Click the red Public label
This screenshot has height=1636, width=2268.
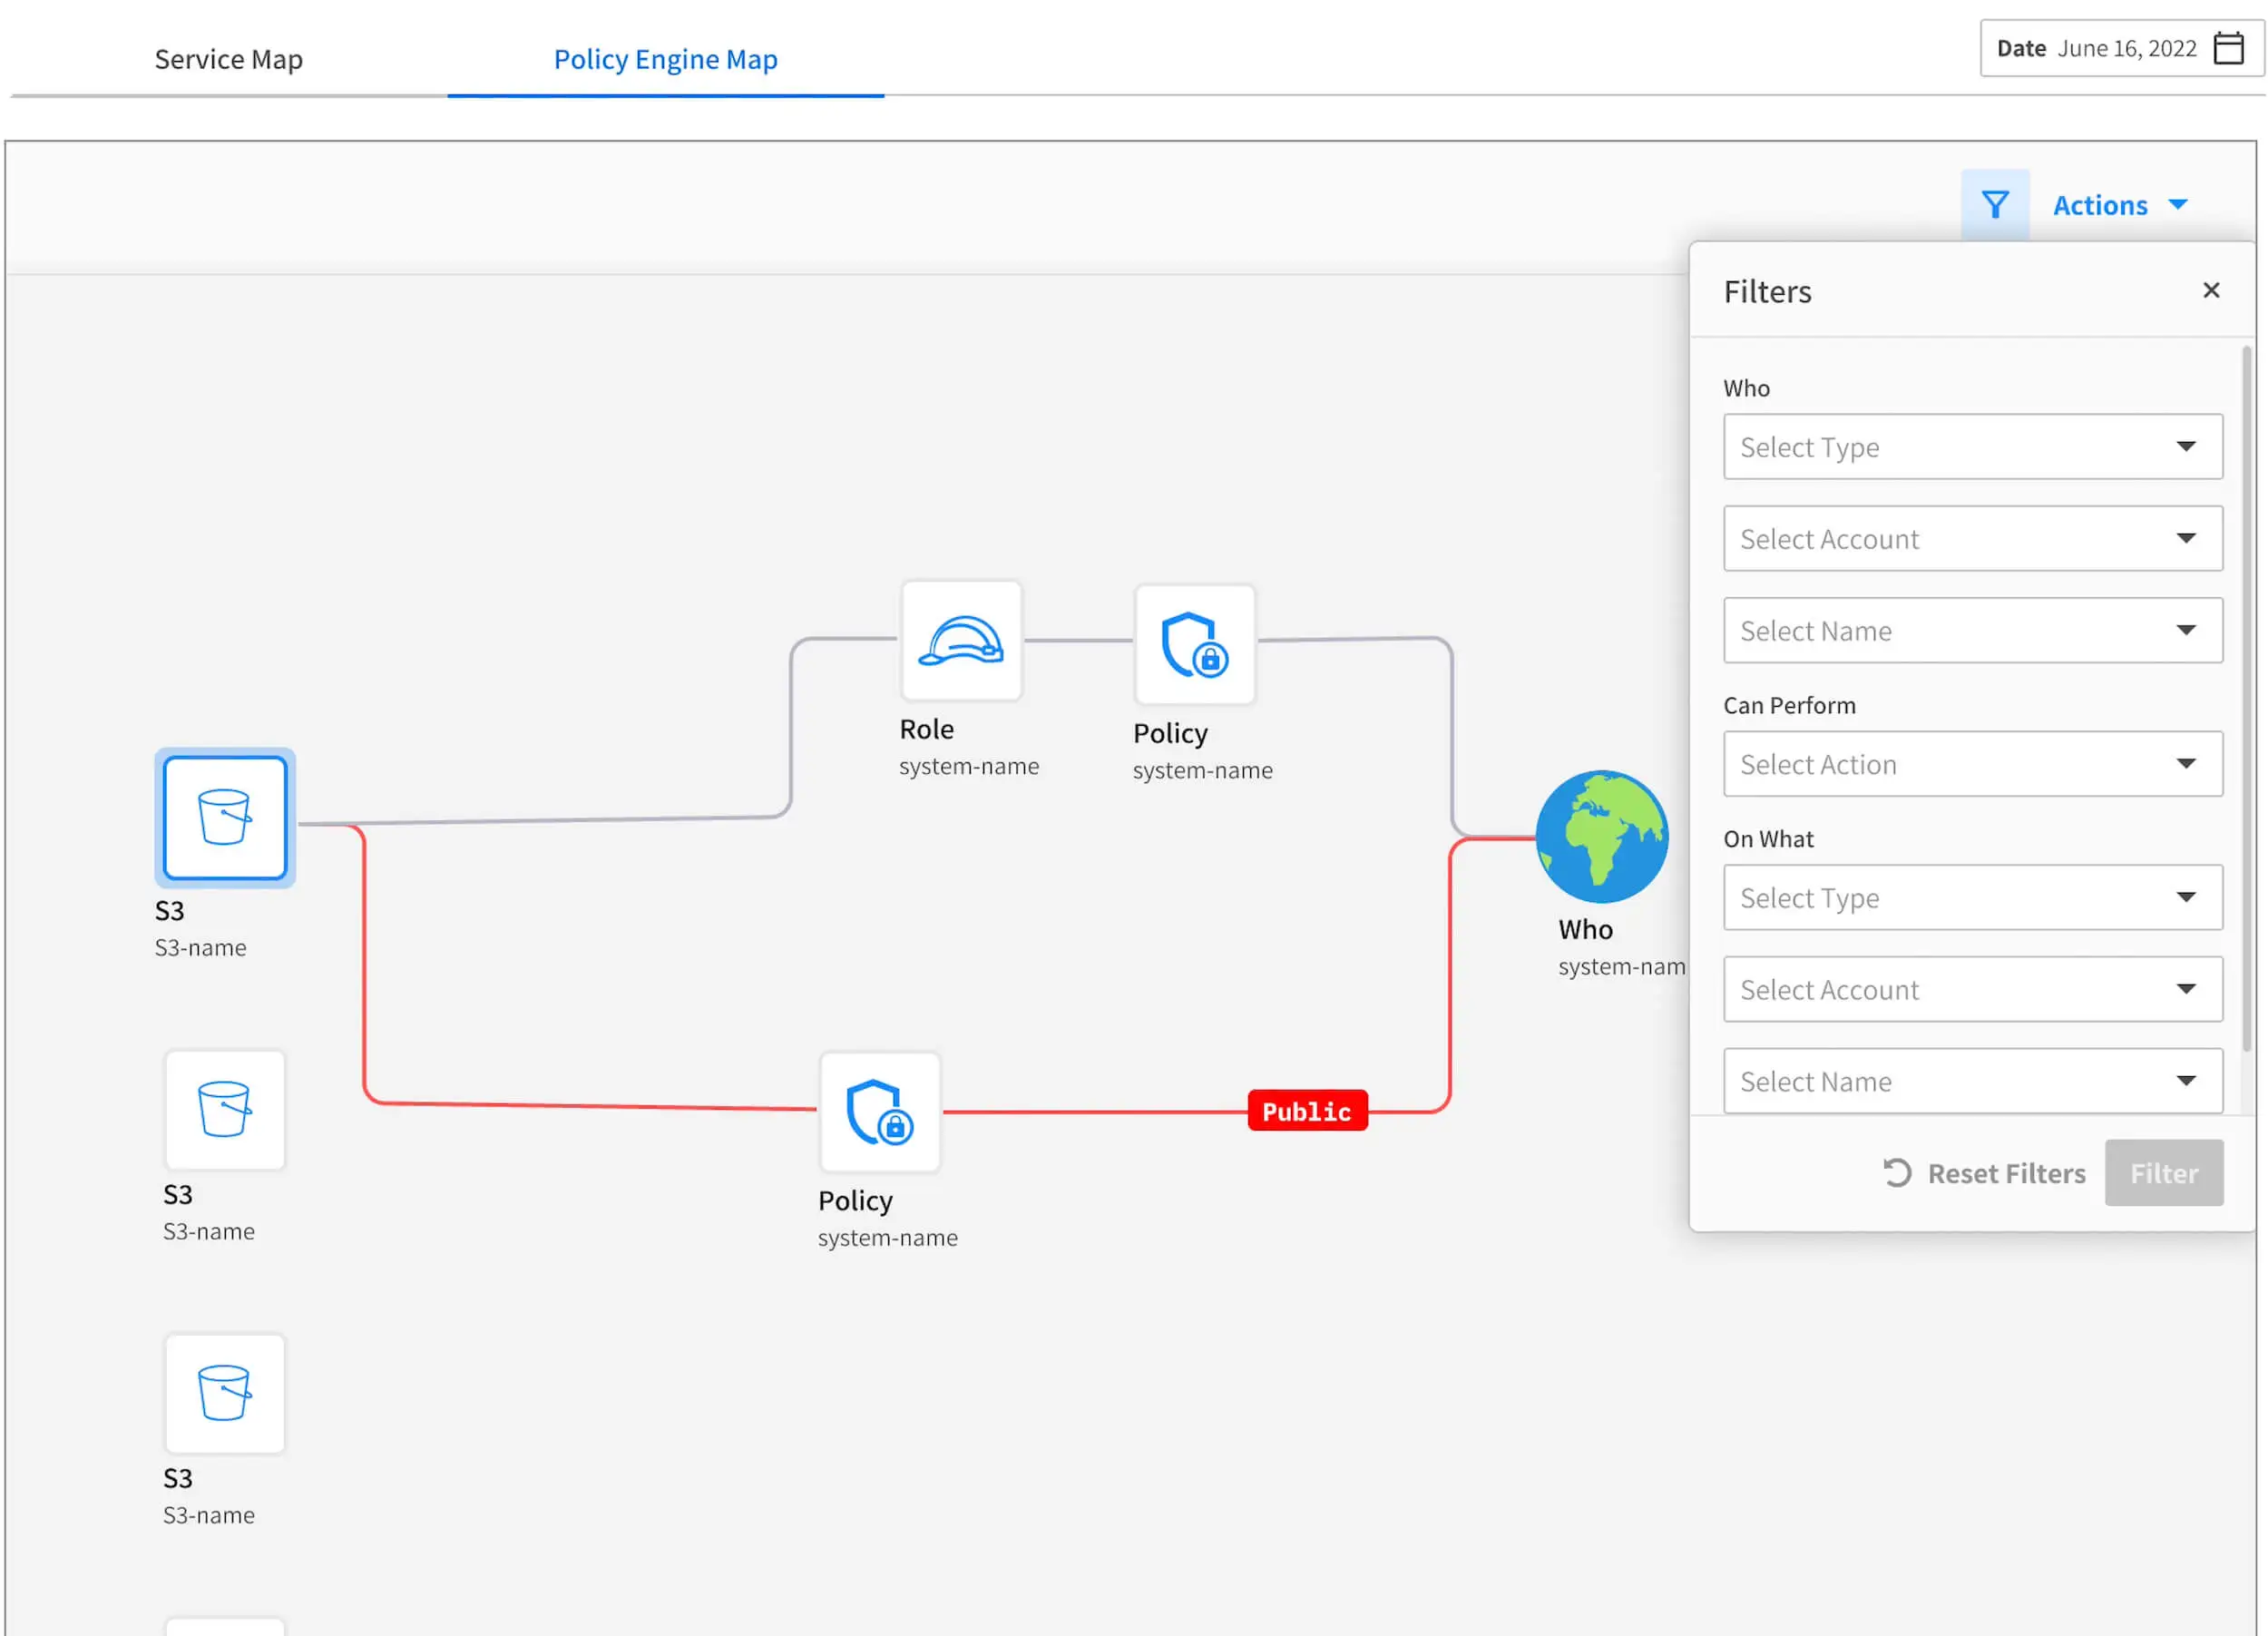(1307, 1111)
